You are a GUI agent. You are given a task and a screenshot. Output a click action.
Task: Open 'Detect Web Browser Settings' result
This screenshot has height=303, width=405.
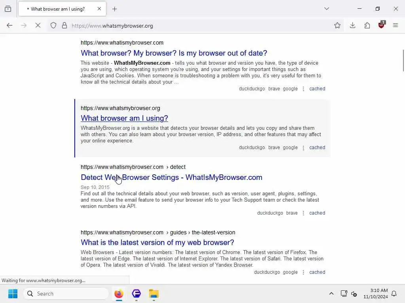click(172, 177)
